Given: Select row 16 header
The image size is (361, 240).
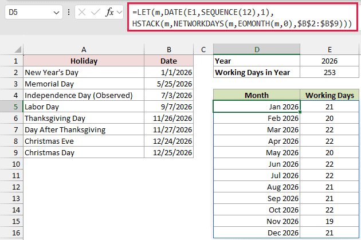Looking at the screenshot, I should point(11,233).
